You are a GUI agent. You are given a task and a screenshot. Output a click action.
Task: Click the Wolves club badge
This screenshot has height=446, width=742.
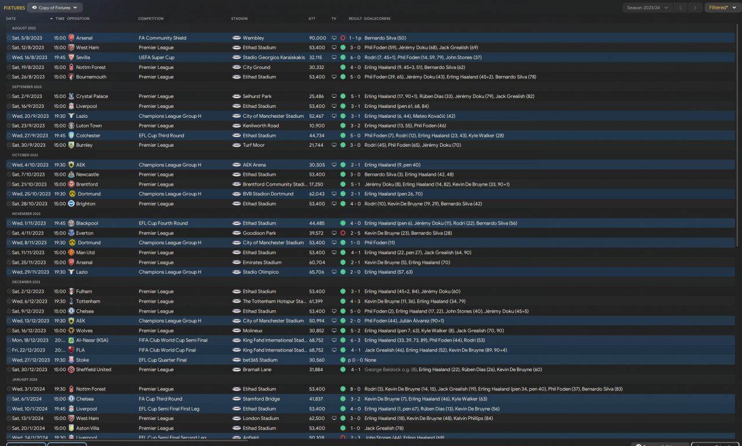[71, 331]
